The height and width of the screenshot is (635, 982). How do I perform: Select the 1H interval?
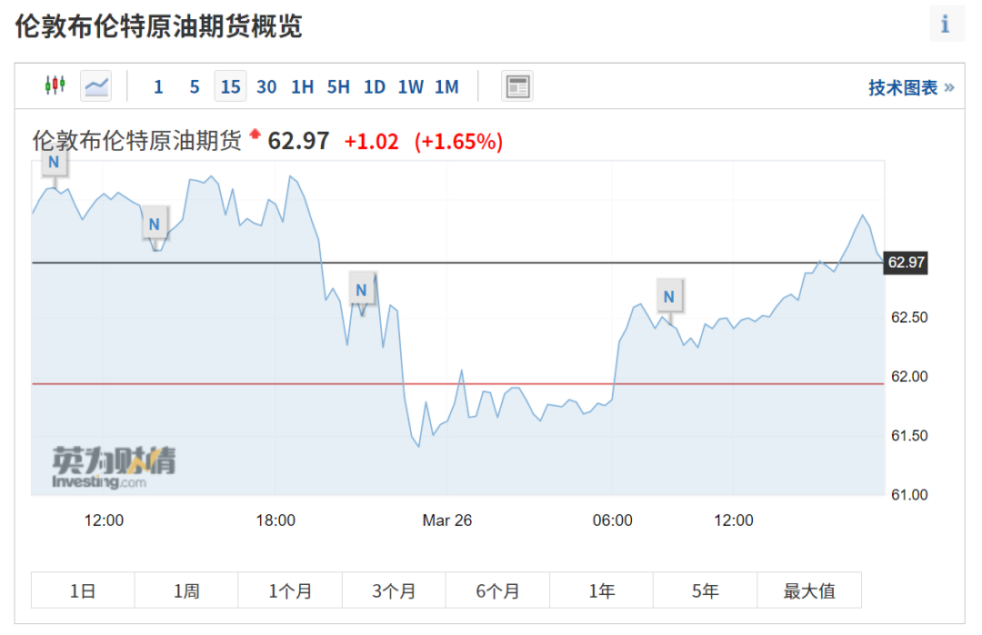[303, 87]
